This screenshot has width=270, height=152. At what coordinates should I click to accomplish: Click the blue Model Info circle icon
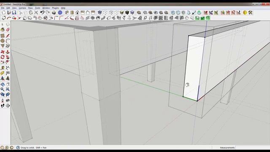(60, 12)
